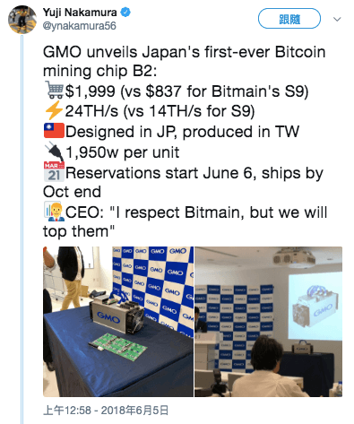The image size is (354, 424).
Task: Click the projected GMO miner slide
Action: [x=315, y=307]
